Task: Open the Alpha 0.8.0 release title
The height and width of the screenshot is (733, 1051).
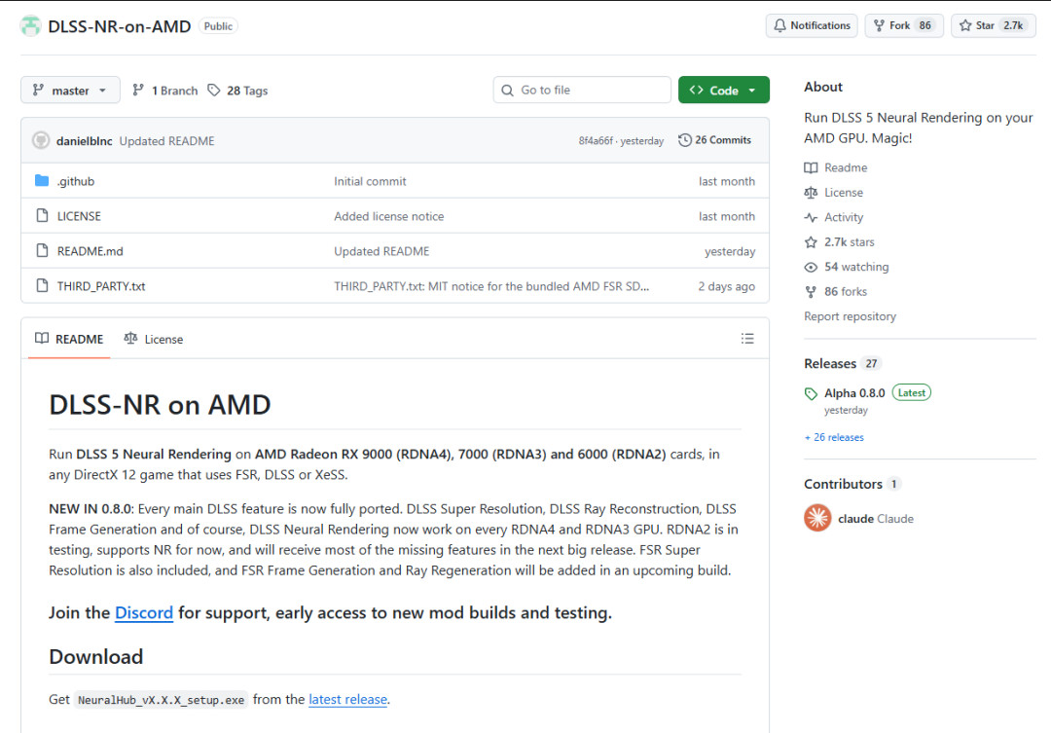Action: click(854, 393)
